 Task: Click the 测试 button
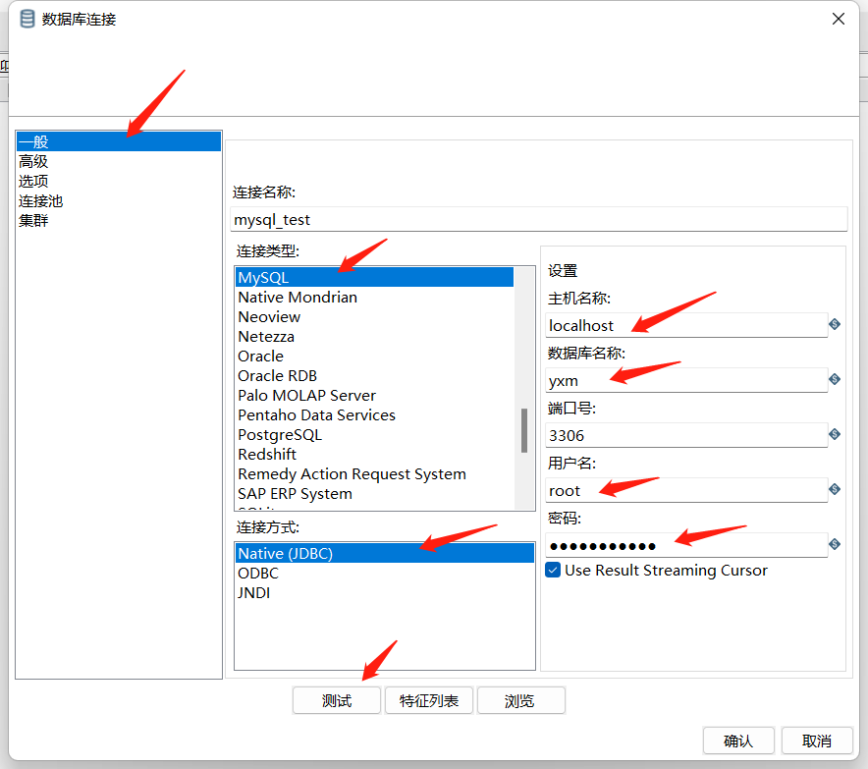[337, 701]
